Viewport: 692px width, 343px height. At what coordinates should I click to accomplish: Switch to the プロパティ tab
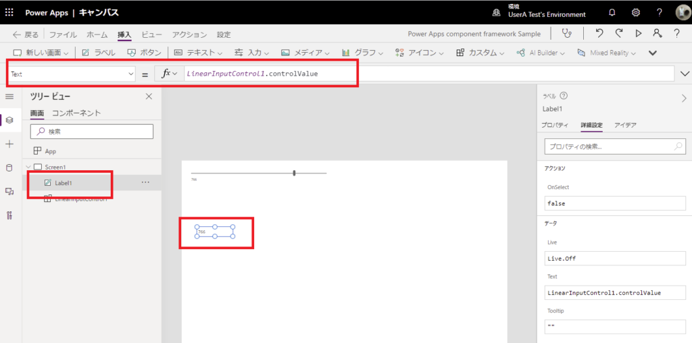click(555, 125)
